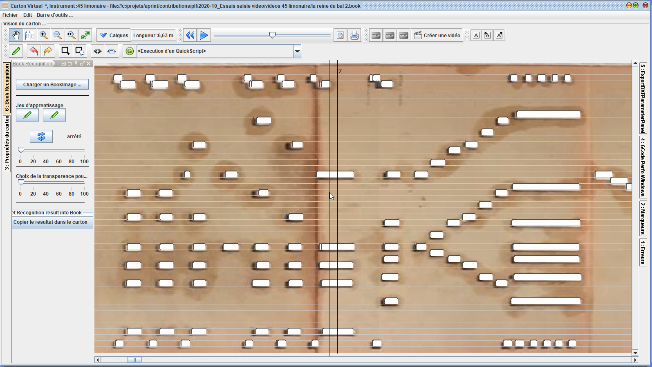Screen dimensions: 652x367
Task: Click the playback speed slider handle
Action: 273,35
